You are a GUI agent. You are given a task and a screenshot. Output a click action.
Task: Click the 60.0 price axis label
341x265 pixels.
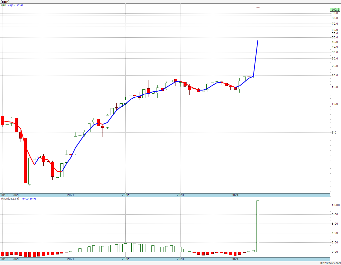tap(334, 30)
